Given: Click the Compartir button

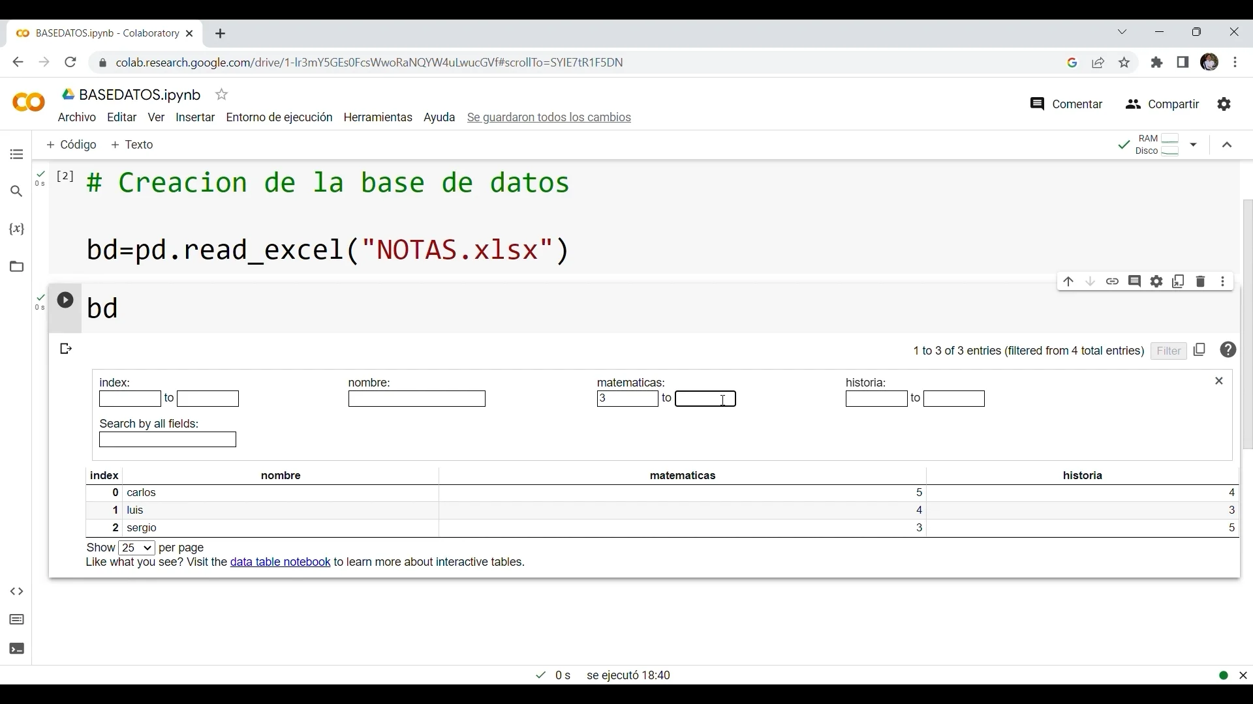Looking at the screenshot, I should 1163,104.
